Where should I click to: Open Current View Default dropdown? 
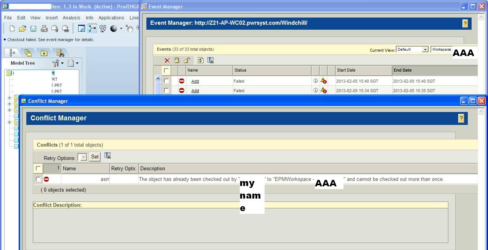pyautogui.click(x=412, y=50)
